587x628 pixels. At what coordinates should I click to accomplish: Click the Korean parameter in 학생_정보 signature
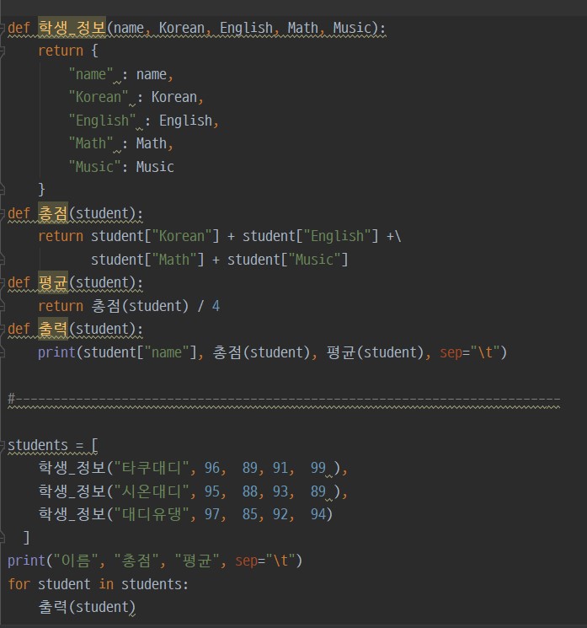(182, 28)
